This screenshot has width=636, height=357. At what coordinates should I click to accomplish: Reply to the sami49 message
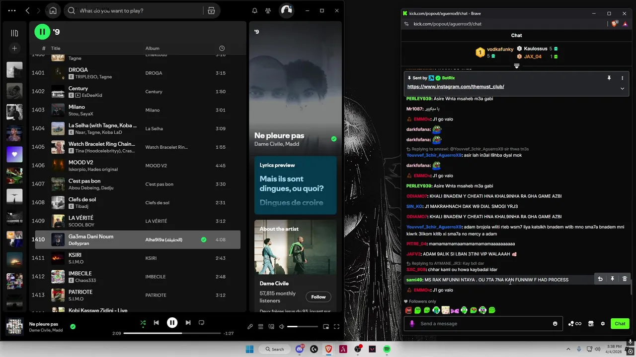pos(600,279)
